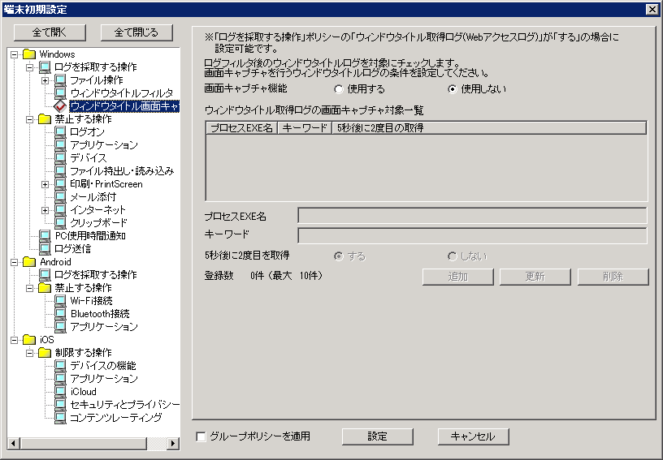Click computer icon beside Wi-Fi接続
Screen dimensions: 663x460
pyautogui.click(x=60, y=300)
